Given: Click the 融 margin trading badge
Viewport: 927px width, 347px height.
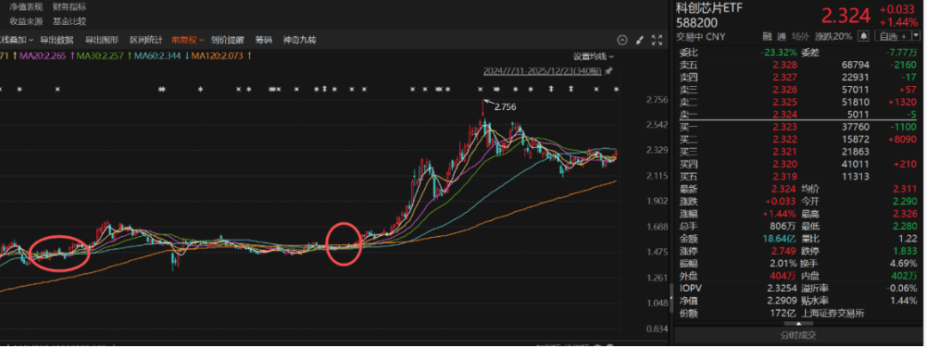Looking at the screenshot, I should pyautogui.click(x=767, y=36).
